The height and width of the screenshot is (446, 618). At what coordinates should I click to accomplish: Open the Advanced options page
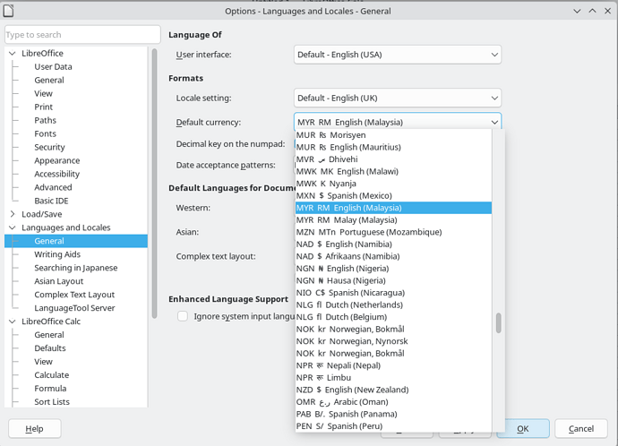click(53, 187)
